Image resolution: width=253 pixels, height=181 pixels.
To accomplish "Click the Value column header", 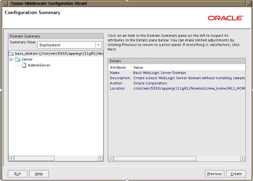I will [x=189, y=68].
